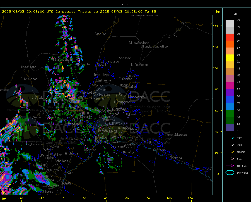
Task: Click the -40 km horizontal axis tick
Action: pyautogui.click(x=20, y=198)
